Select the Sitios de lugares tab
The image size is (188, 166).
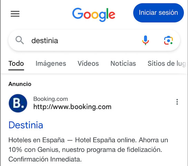pyautogui.click(x=167, y=64)
